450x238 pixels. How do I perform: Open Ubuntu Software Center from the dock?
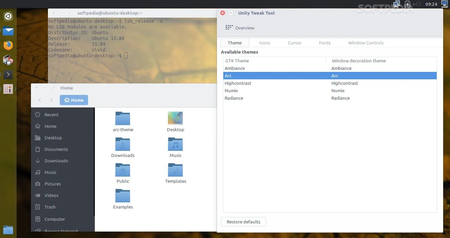(8, 60)
